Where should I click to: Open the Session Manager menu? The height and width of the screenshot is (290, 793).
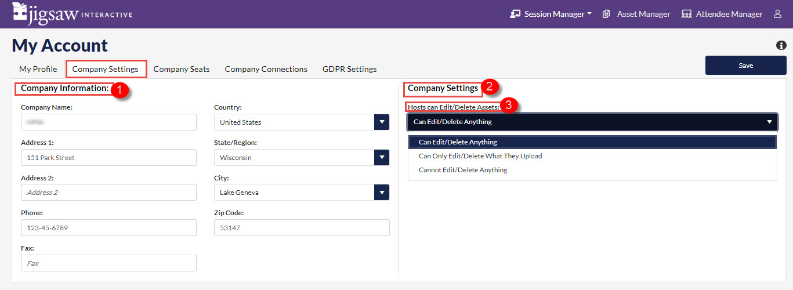tap(551, 14)
